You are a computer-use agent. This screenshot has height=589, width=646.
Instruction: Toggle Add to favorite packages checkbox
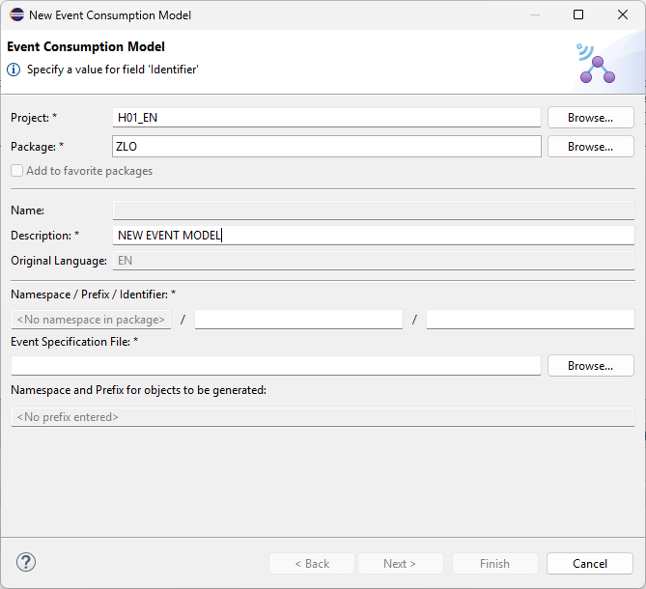[x=17, y=171]
